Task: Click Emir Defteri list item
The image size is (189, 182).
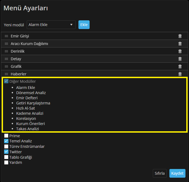Action: click(27, 98)
